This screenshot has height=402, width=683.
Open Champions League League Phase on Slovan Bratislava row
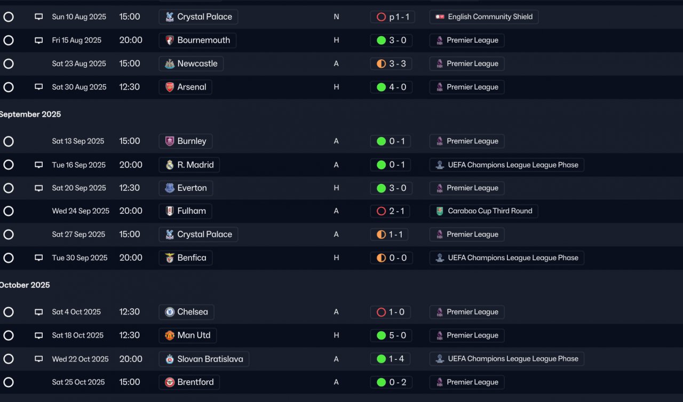(506, 359)
